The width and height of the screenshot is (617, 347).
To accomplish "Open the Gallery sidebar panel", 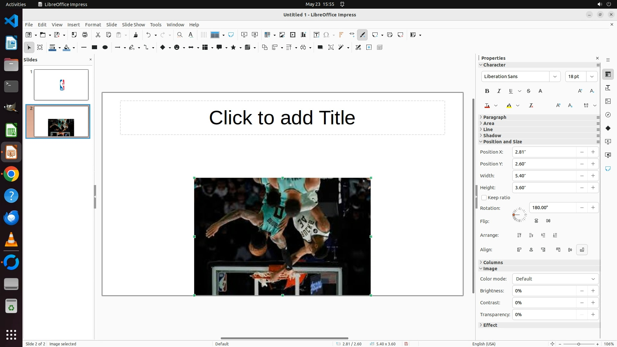I will (608, 101).
